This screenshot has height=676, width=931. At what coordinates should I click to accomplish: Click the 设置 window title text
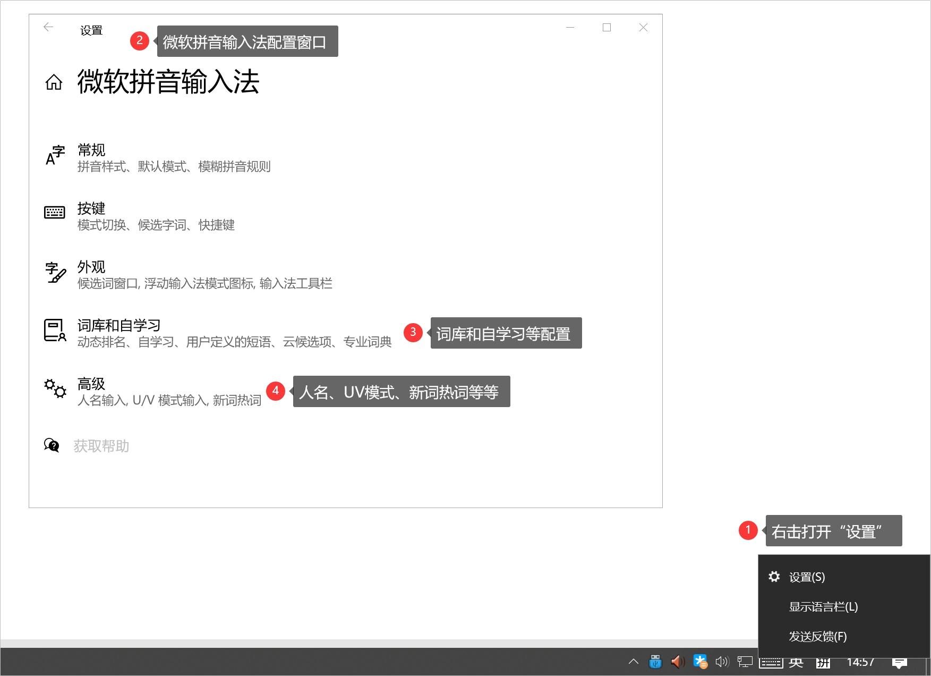coord(91,31)
